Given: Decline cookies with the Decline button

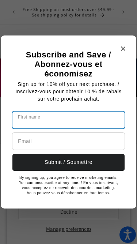Looking at the screenshot, I should [x=69, y=214].
